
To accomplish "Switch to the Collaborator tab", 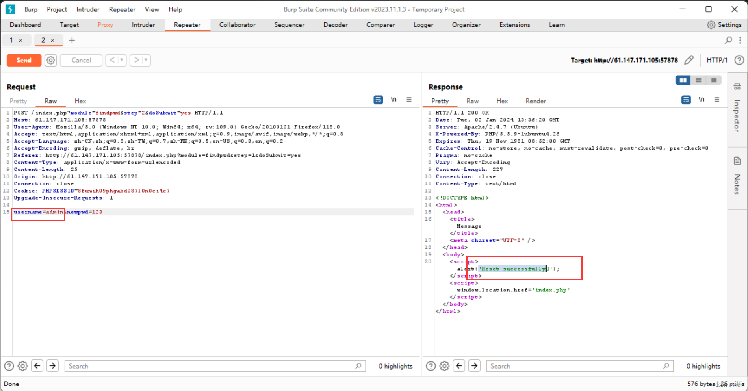I will pyautogui.click(x=237, y=25).
